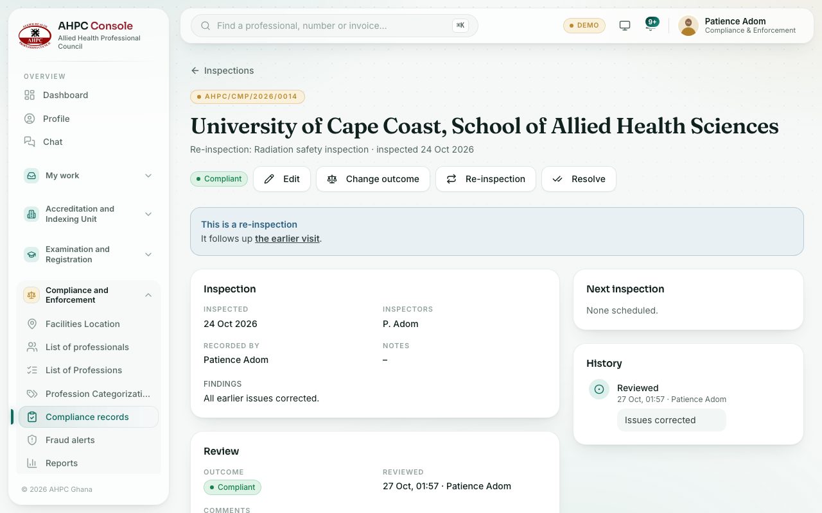Open the Dashboard grid icon
822x513 pixels.
pos(30,95)
